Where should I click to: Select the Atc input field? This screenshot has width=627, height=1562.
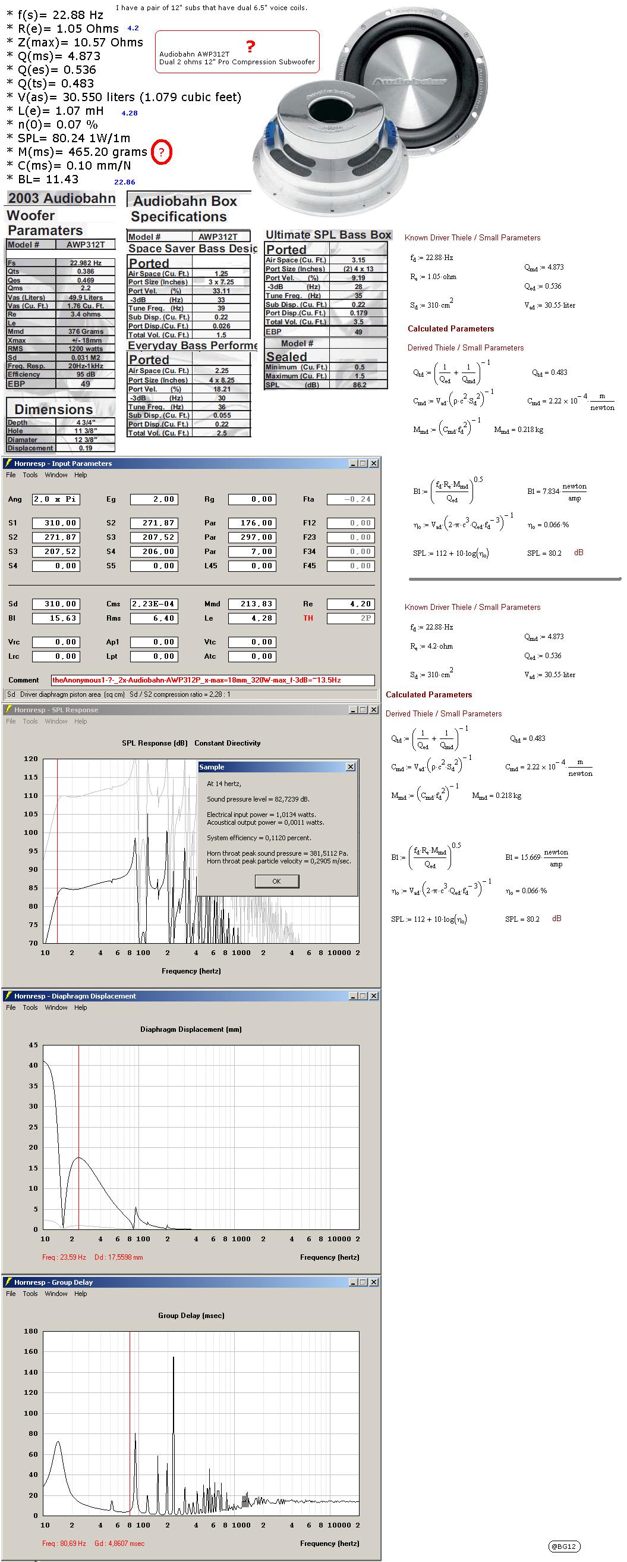pos(252,656)
